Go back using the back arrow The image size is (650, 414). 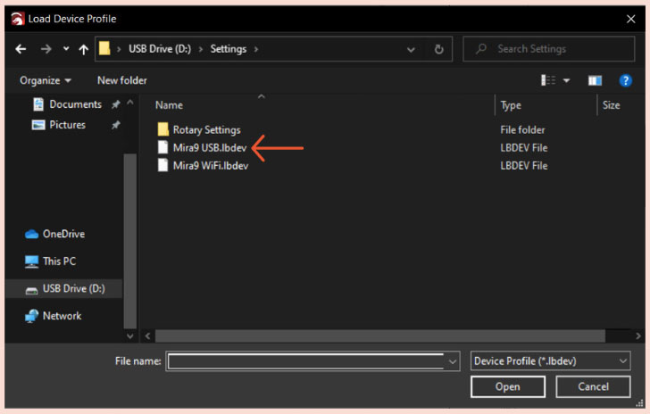click(21, 49)
